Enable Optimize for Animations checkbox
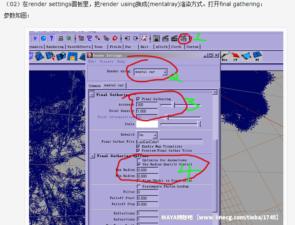This screenshot has width=295, height=225. click(139, 160)
